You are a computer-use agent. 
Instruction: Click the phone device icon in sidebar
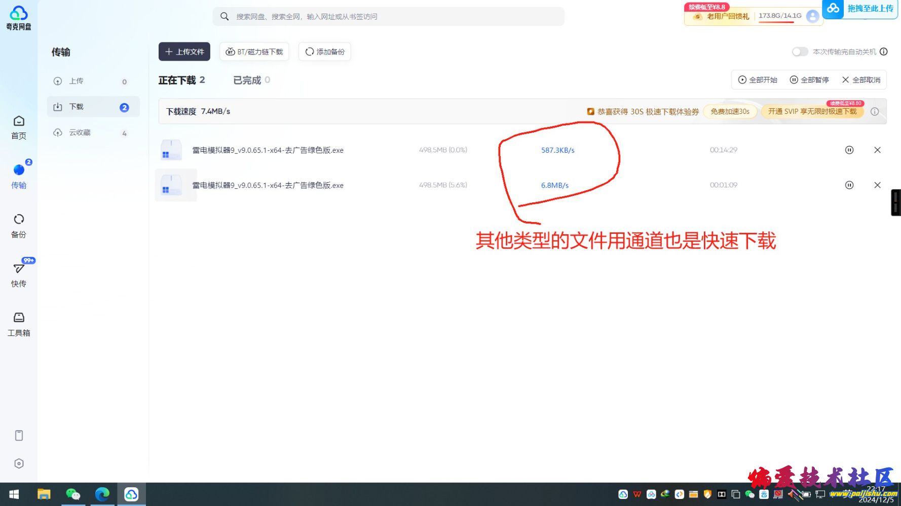19,436
